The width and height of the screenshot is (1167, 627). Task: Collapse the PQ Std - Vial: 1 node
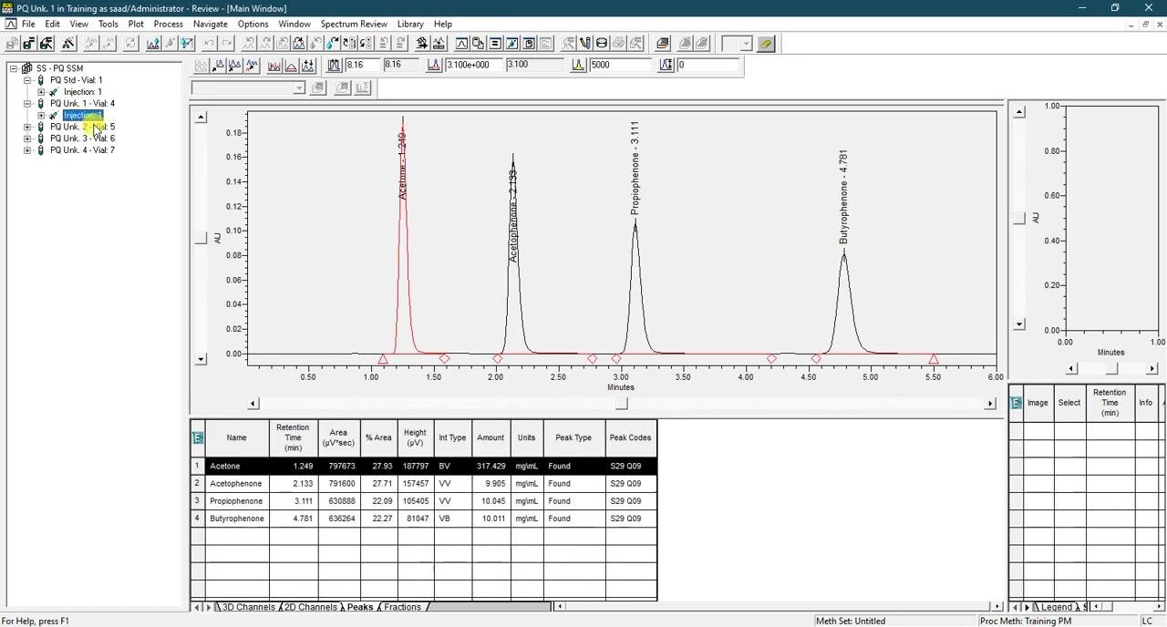click(x=27, y=80)
